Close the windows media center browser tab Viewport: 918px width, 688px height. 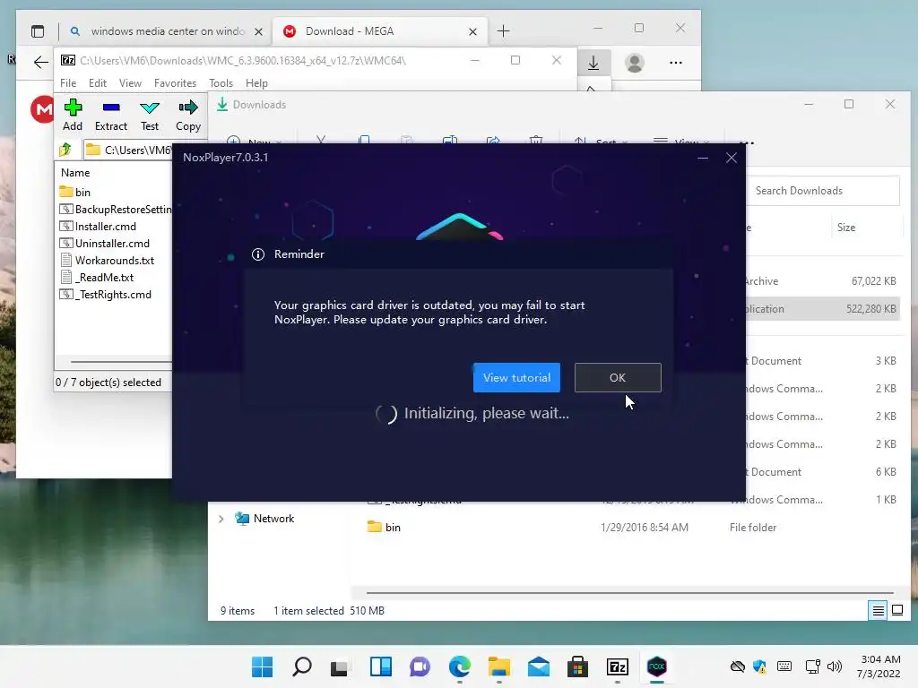coord(258,31)
